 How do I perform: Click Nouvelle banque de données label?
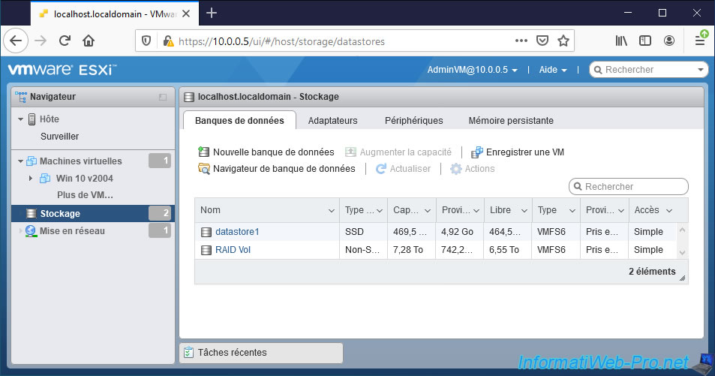(x=274, y=152)
